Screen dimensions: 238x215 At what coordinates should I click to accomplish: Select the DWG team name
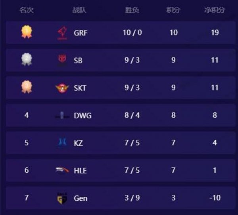click(x=83, y=116)
